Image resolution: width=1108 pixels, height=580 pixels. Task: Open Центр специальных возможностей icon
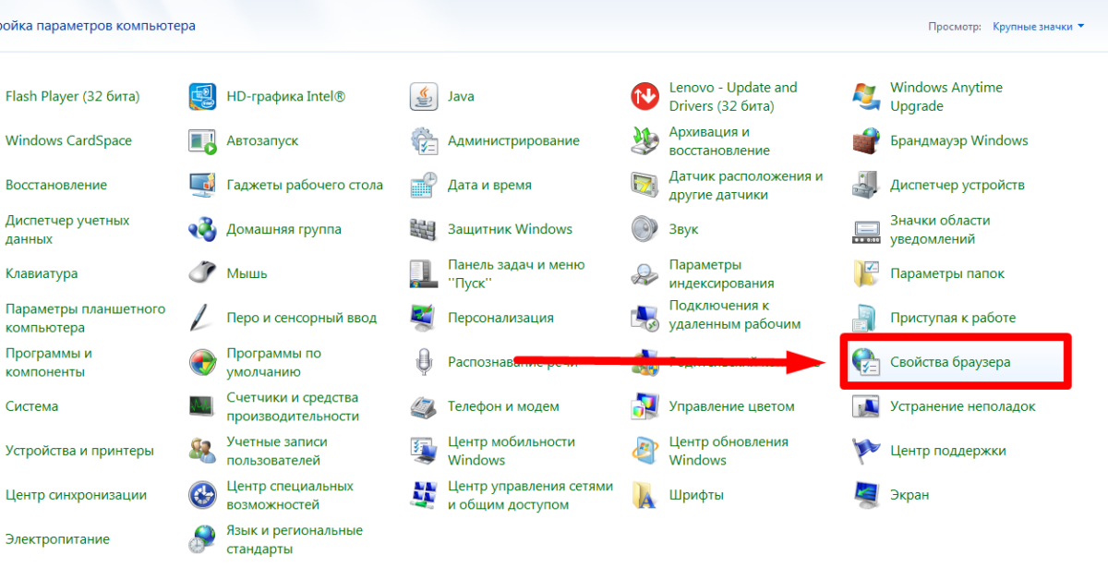pyautogui.click(x=202, y=495)
